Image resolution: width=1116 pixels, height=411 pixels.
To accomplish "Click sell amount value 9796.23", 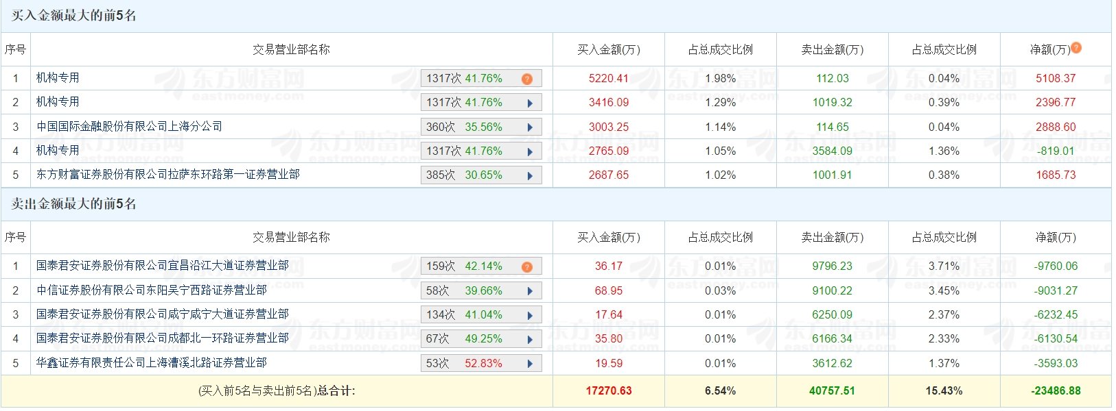I will tap(833, 266).
